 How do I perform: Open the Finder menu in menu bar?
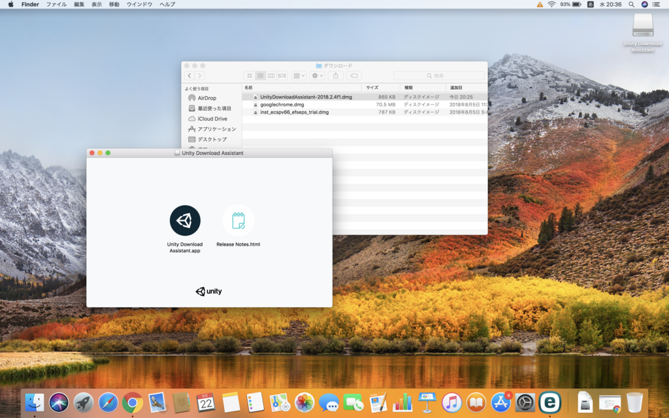click(30, 5)
